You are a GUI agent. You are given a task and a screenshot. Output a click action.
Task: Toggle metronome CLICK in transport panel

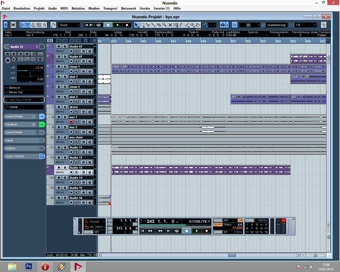pyautogui.click(x=218, y=220)
